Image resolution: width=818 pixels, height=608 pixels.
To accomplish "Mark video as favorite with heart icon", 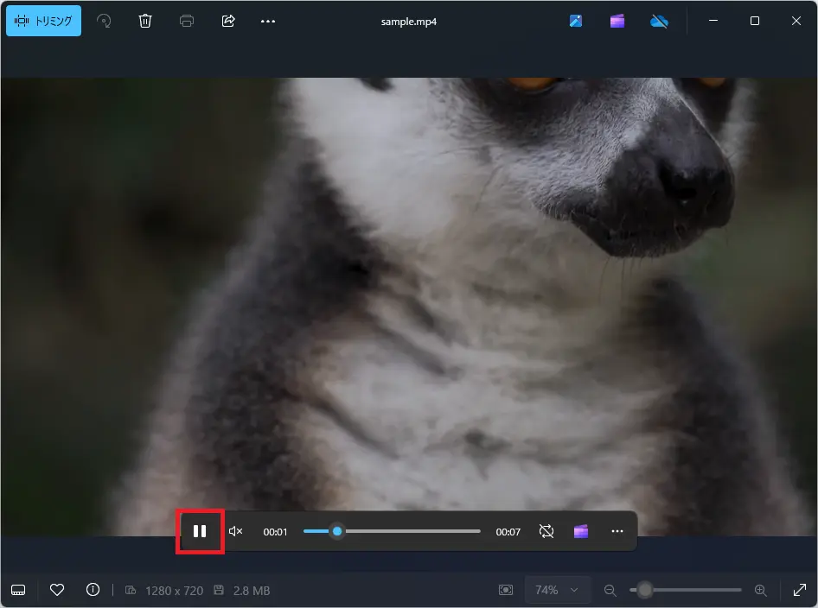I will coord(57,590).
